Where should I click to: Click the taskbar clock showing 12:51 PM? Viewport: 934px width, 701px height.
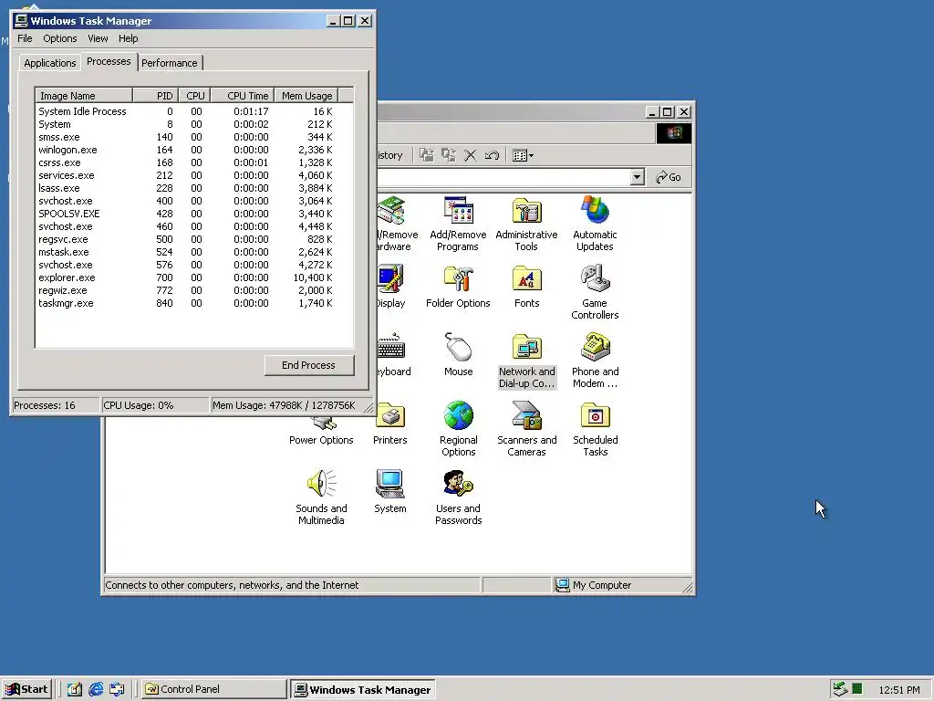click(898, 690)
